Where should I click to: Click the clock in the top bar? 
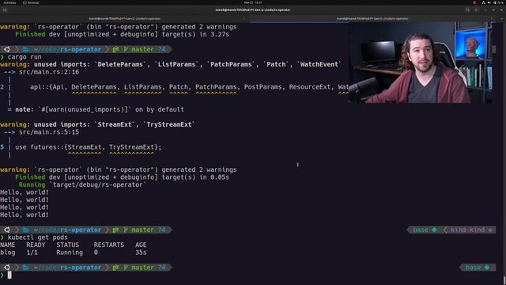click(253, 2)
